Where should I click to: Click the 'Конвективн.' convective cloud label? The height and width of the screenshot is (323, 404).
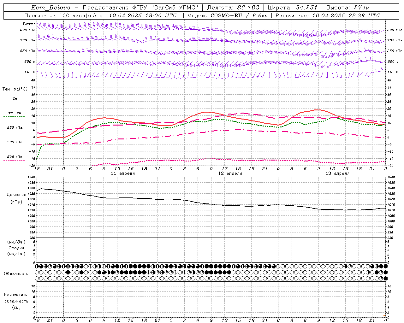pos(16,295)
